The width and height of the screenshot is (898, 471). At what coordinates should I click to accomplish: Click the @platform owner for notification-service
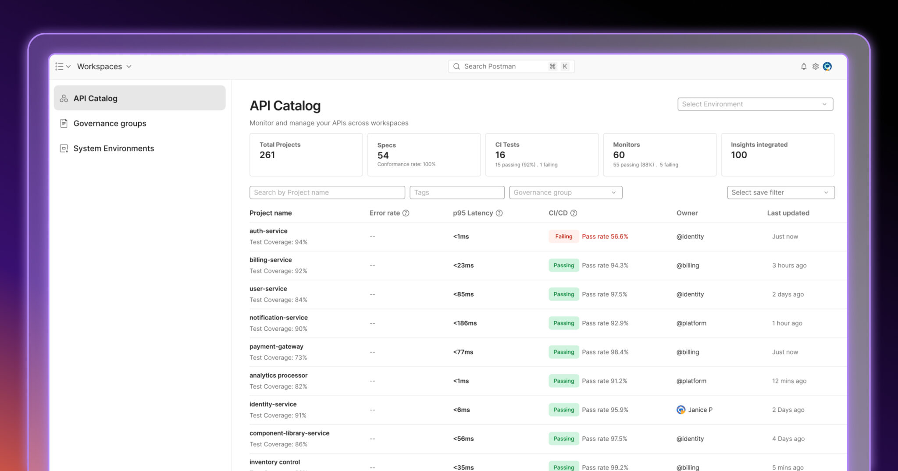691,323
